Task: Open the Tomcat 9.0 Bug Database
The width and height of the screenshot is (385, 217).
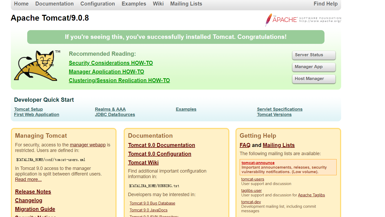Action: (152, 203)
